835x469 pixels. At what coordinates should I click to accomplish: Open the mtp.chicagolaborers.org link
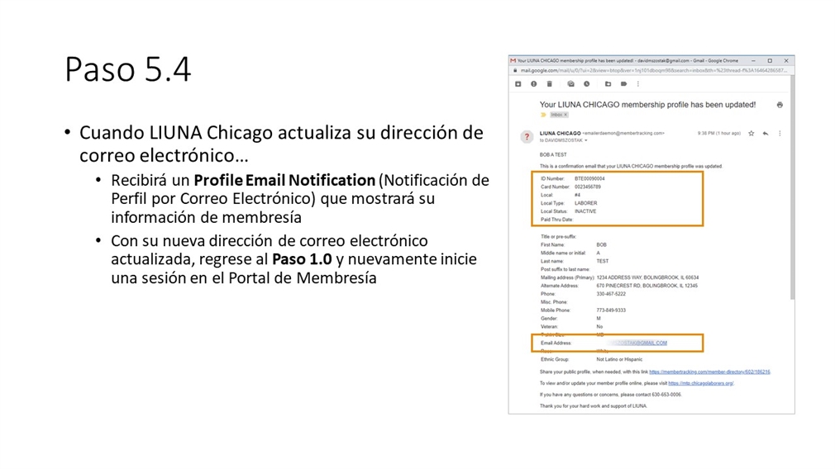701,383
